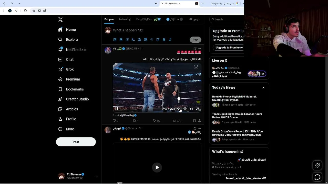Bookmark the @RKO_118 post
Image resolution: width=328 pixels, height=184 pixels.
[x=194, y=121]
